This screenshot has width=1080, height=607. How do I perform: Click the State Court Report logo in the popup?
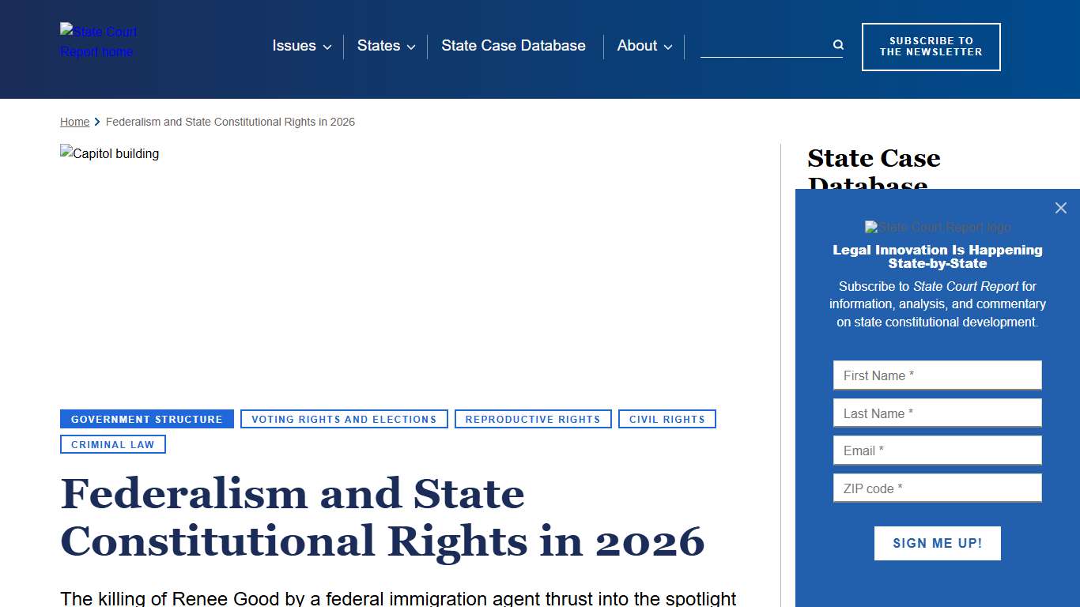click(x=937, y=227)
